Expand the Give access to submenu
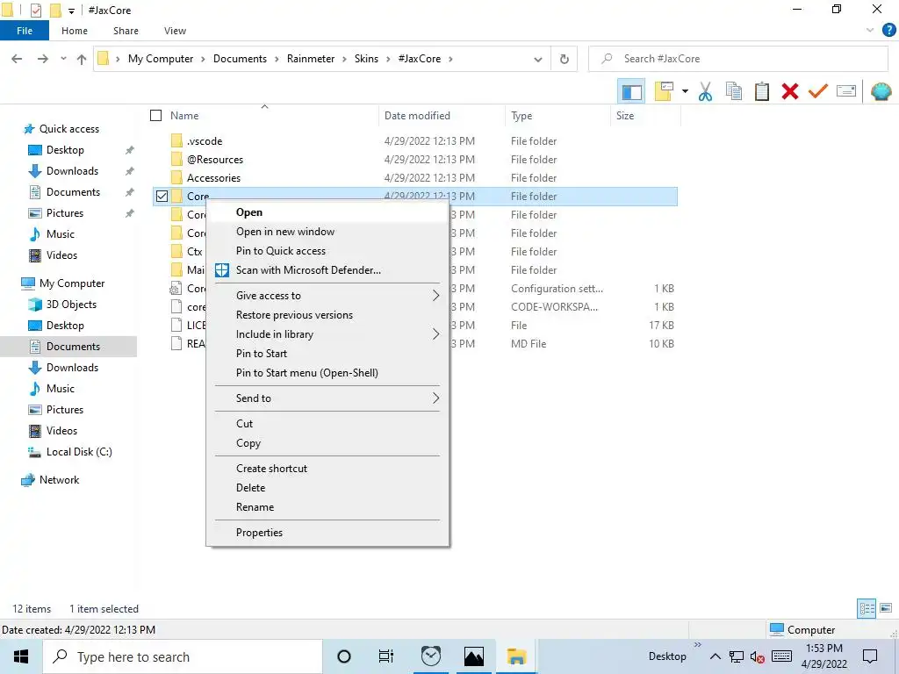899x674 pixels. point(327,296)
